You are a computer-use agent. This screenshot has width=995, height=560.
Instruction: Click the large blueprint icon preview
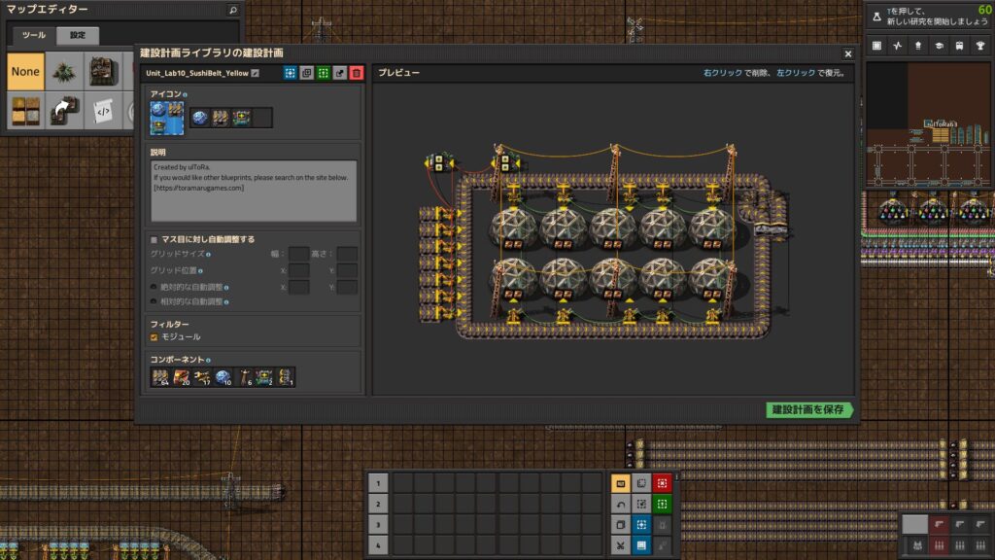[x=167, y=118]
